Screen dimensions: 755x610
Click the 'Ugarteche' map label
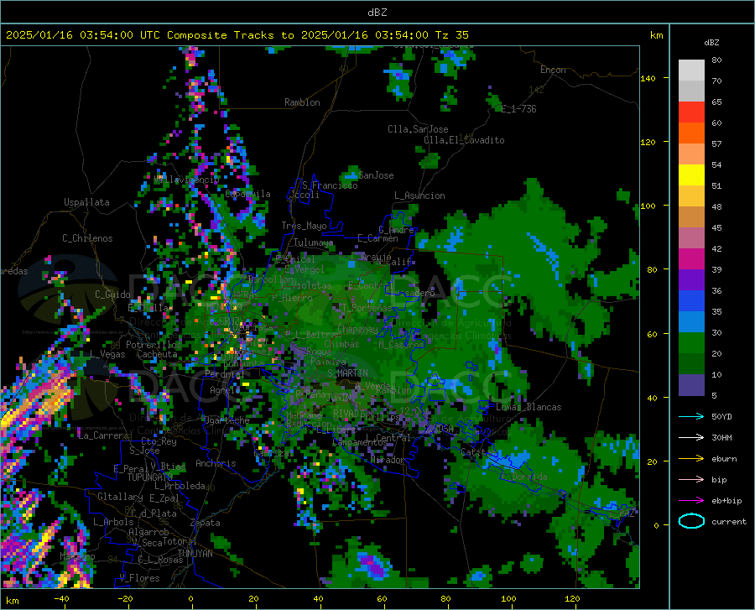coord(226,420)
